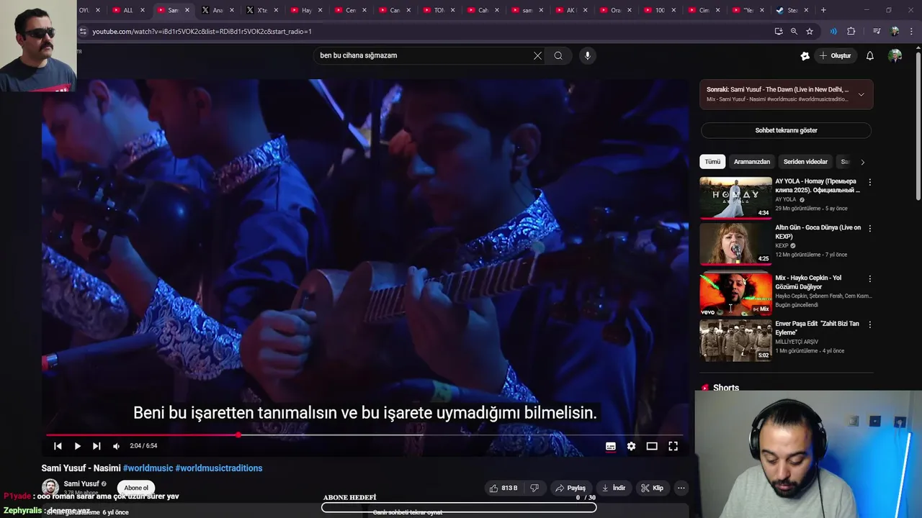Open the Oluştur create menu
Image resolution: width=922 pixels, height=518 pixels.
835,55
